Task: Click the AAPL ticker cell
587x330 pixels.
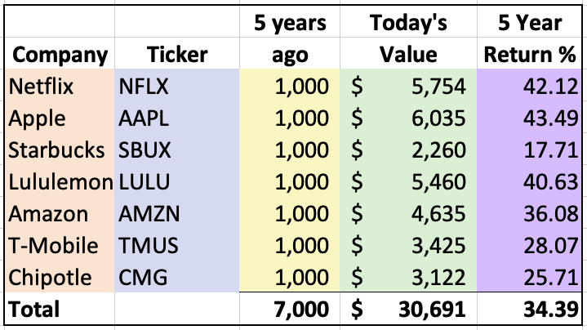Action: (x=177, y=118)
